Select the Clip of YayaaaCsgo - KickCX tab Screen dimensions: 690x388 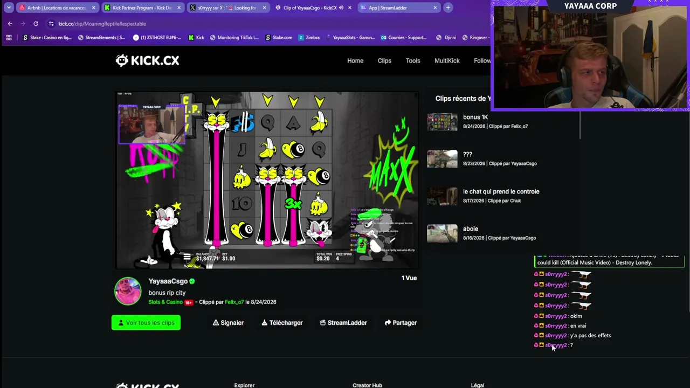tap(313, 8)
